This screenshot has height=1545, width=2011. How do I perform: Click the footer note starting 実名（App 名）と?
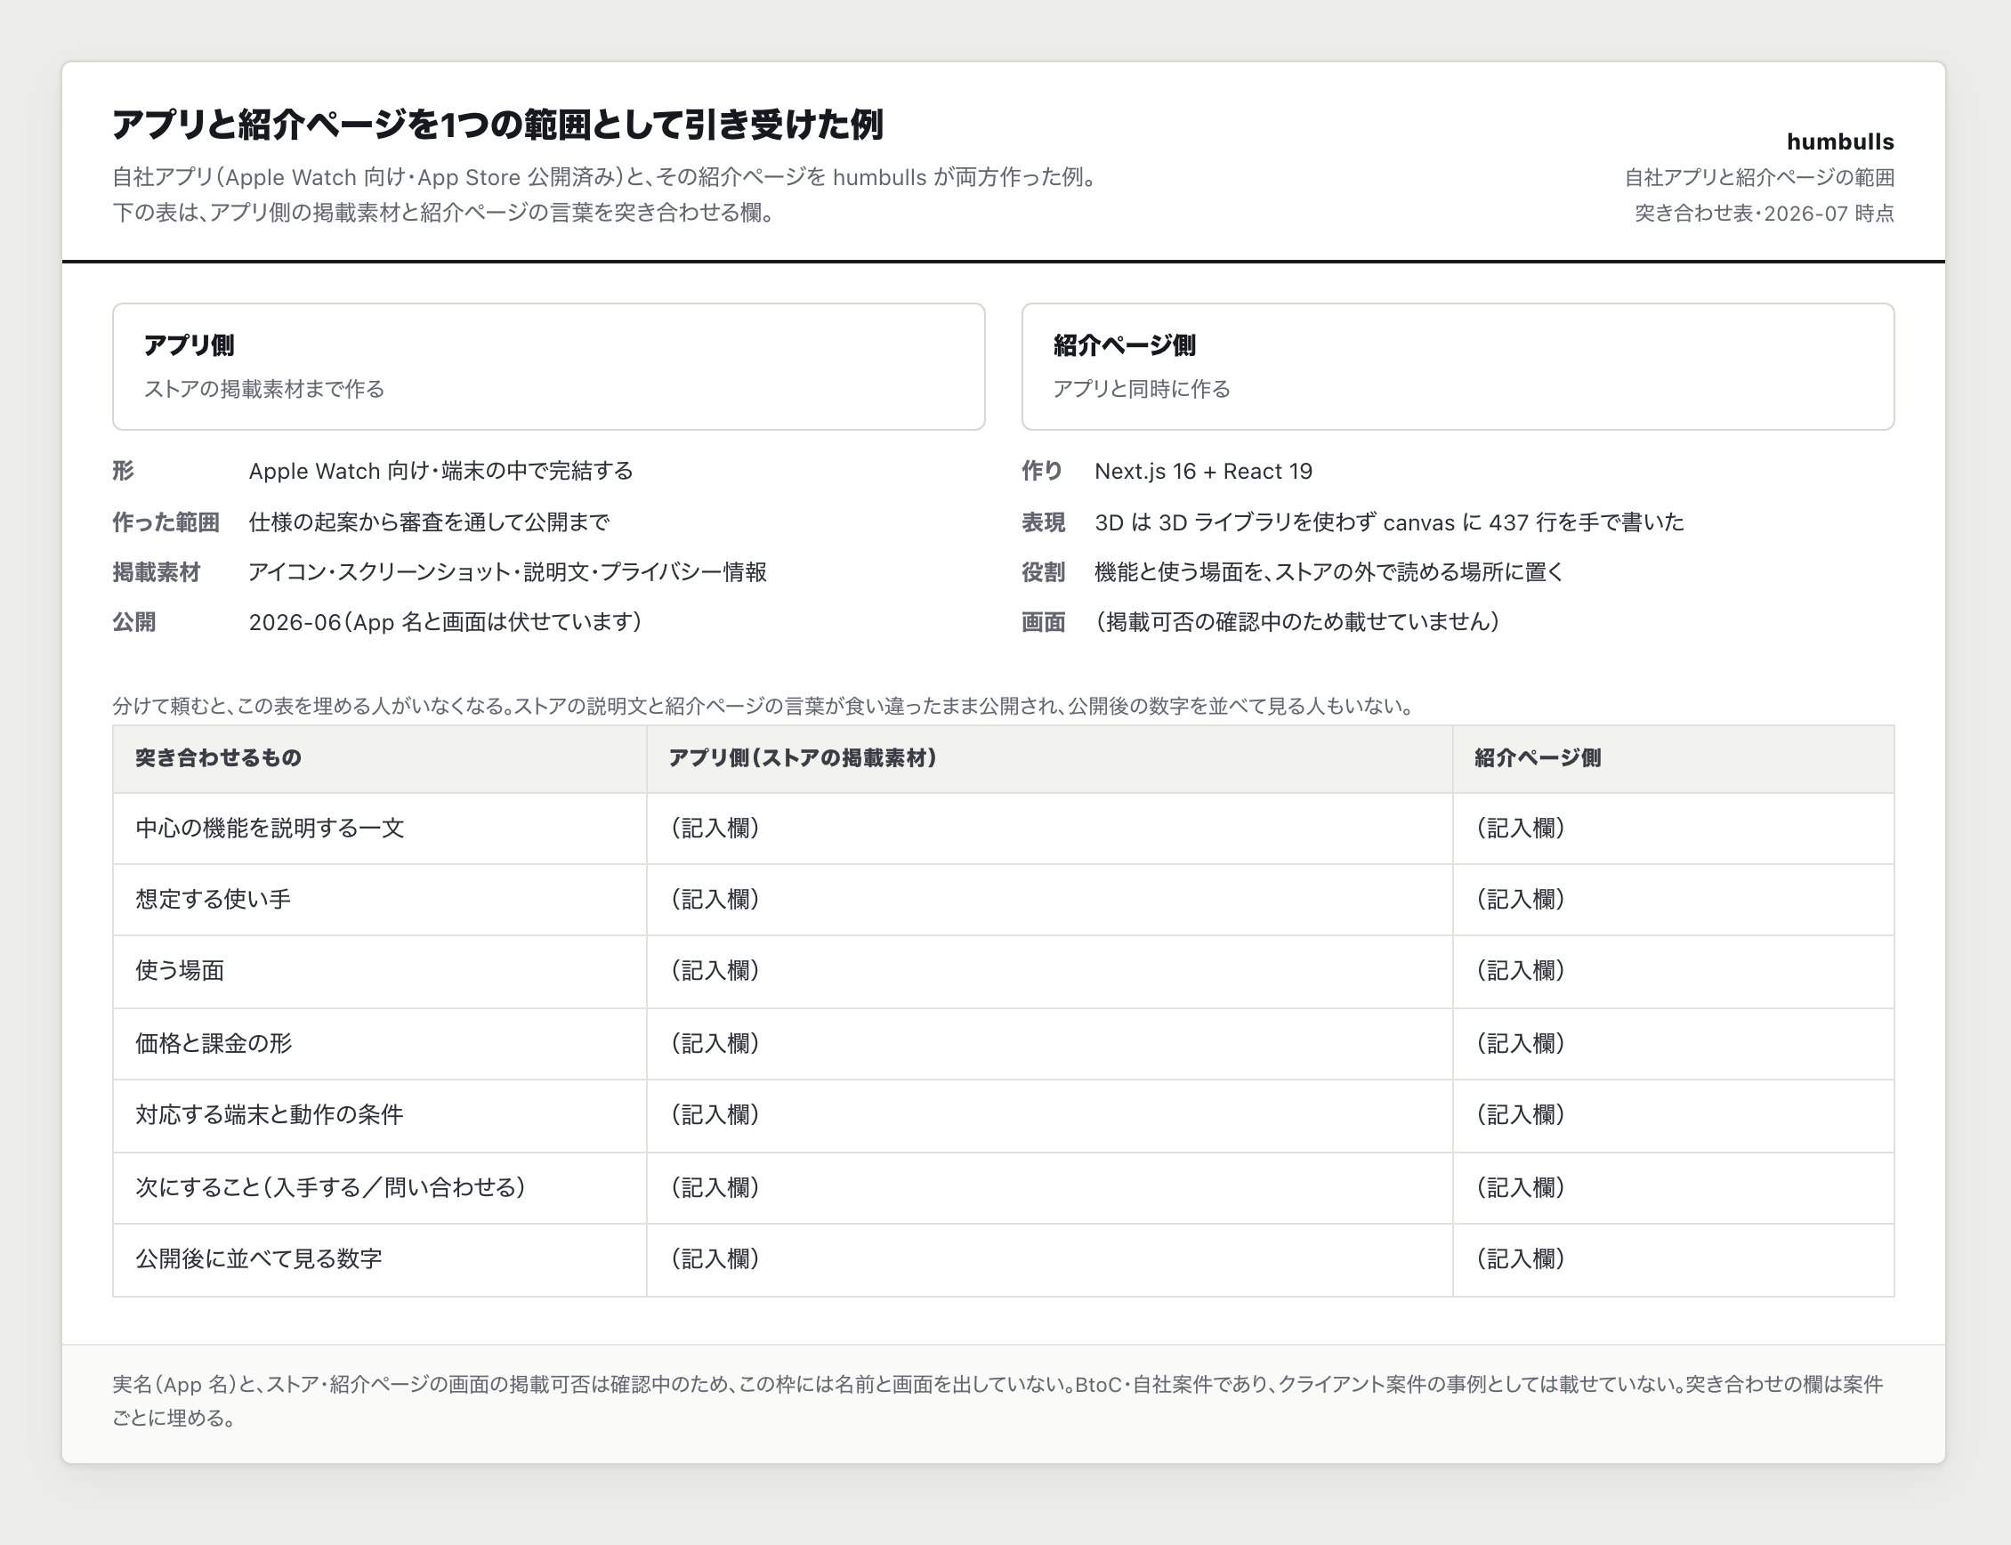[997, 1401]
